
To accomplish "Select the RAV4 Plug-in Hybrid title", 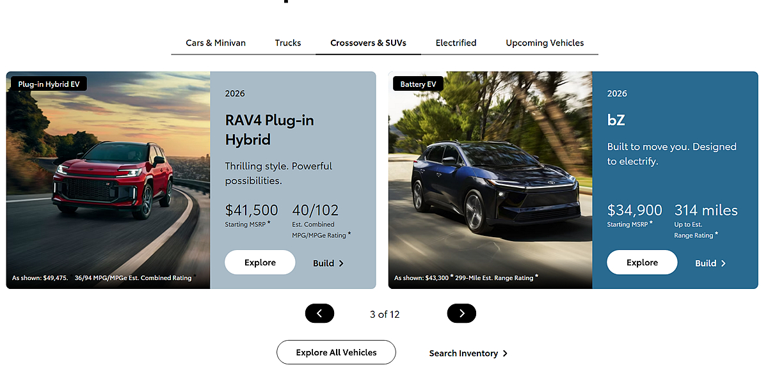I will pos(269,130).
